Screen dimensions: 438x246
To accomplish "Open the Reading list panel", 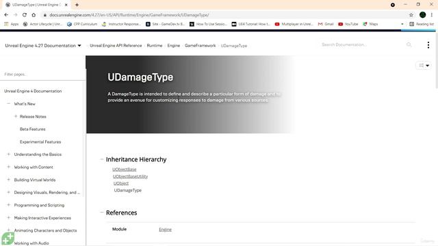I will click(422, 25).
